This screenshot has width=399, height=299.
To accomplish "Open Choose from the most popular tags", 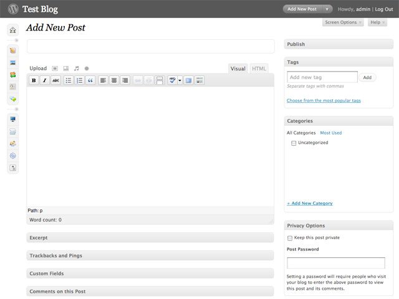I will coord(324,100).
